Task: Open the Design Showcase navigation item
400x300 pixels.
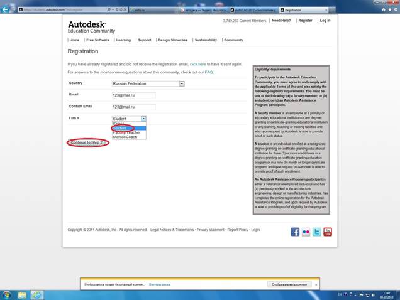Action: pos(173,40)
